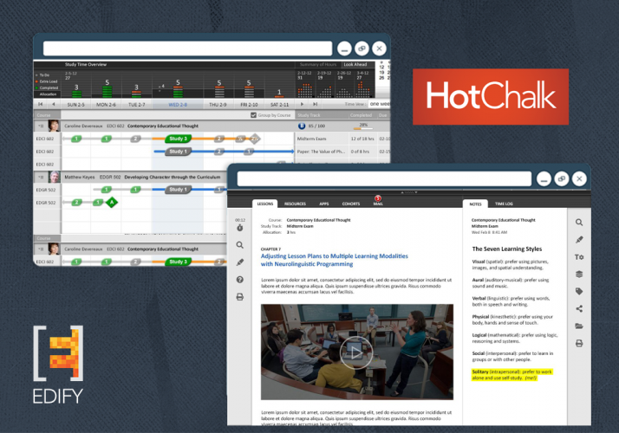Screen dimensions: 619x433
Task: Open the Time View one week dropdown
Action: click(380, 104)
